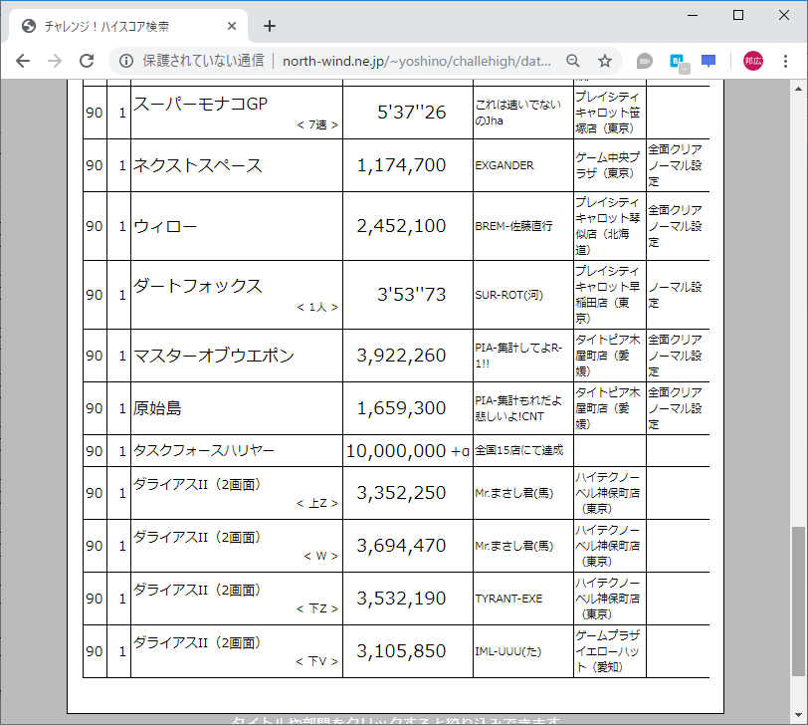808x725 pixels.
Task: Go forward with the forward arrow
Action: click(54, 61)
